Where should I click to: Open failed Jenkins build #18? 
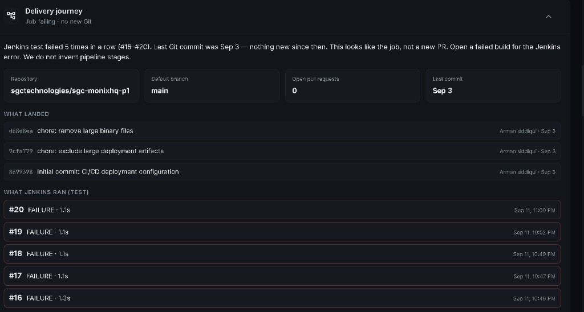point(282,253)
